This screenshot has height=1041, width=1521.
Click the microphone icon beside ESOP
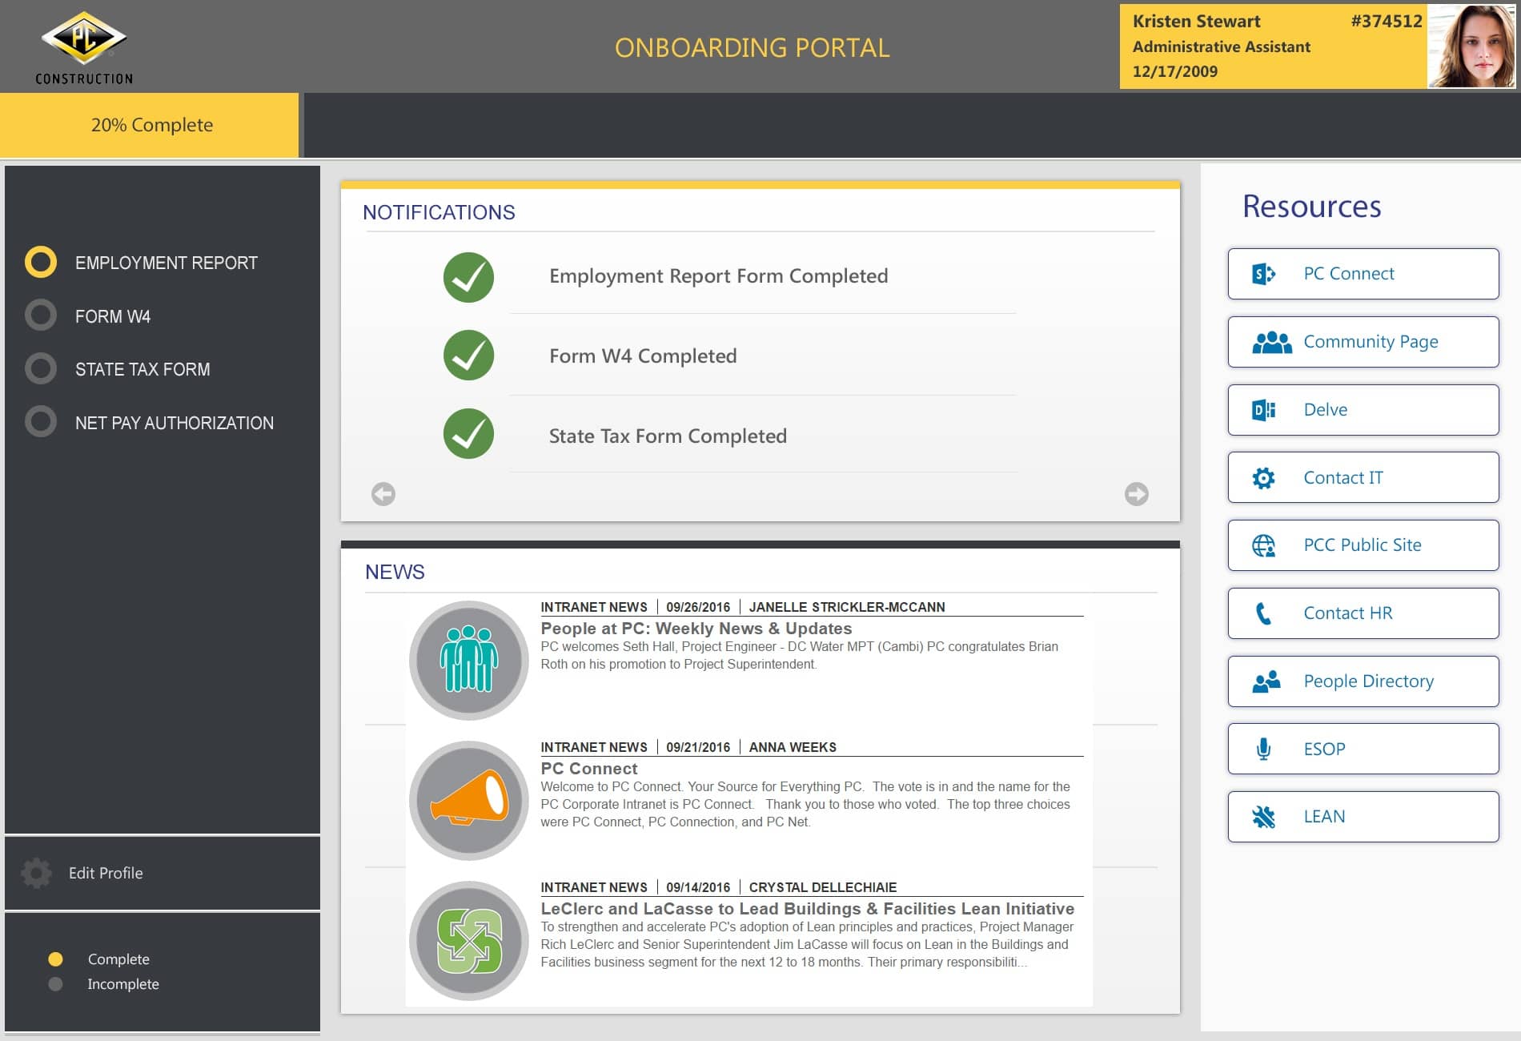[1263, 749]
